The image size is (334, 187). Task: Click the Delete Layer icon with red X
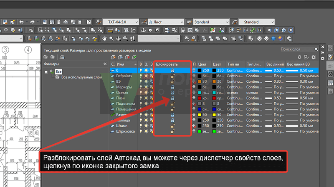pyautogui.click(x=127, y=57)
